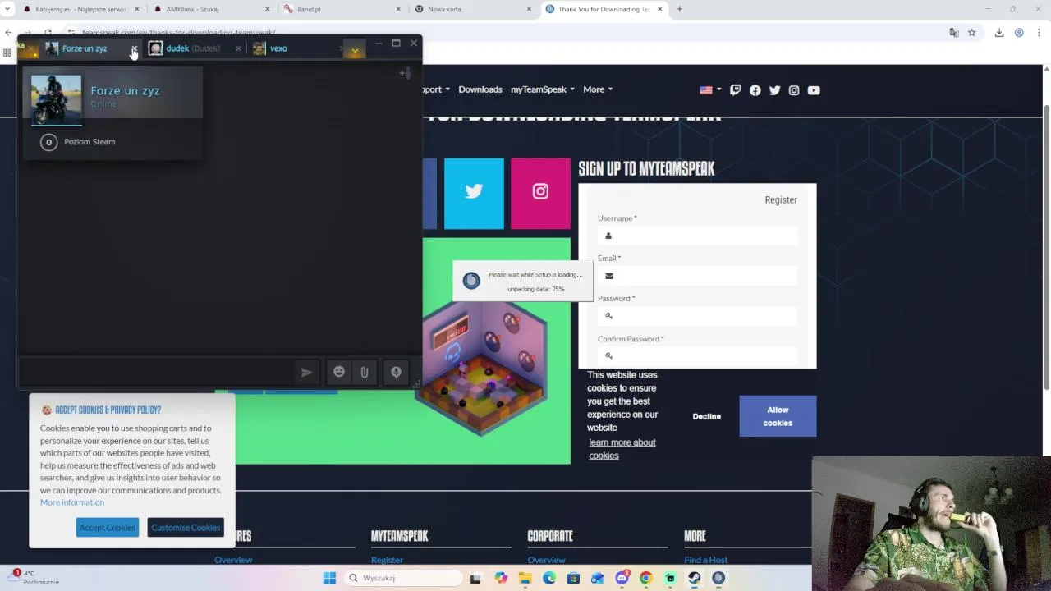Open the Downloads menu item
This screenshot has width=1051, height=591.
pos(480,89)
